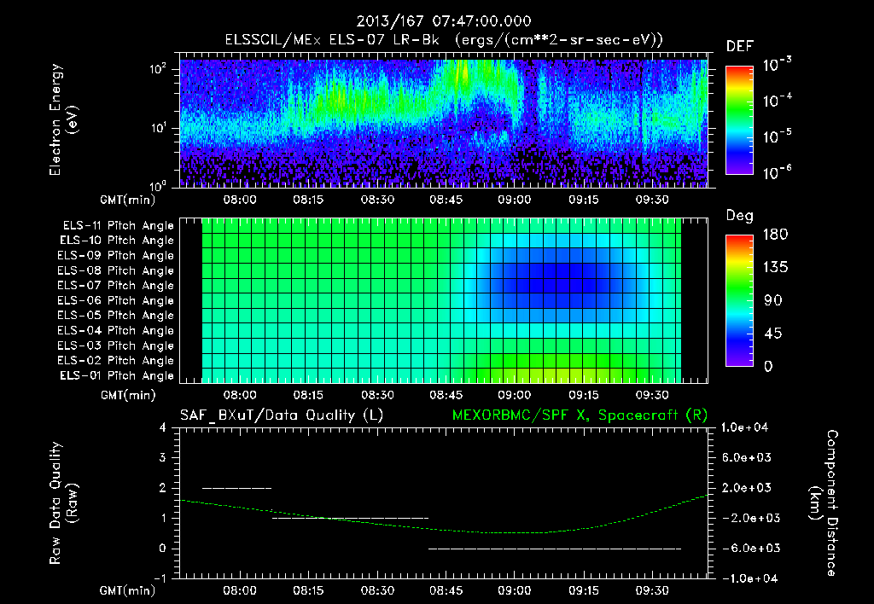Select the ELS-08 Pitch Angle row label

pyautogui.click(x=116, y=270)
